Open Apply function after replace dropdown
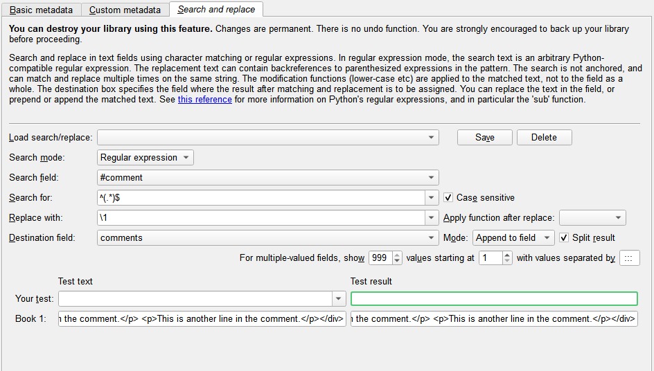The width and height of the screenshot is (654, 371). click(x=592, y=218)
